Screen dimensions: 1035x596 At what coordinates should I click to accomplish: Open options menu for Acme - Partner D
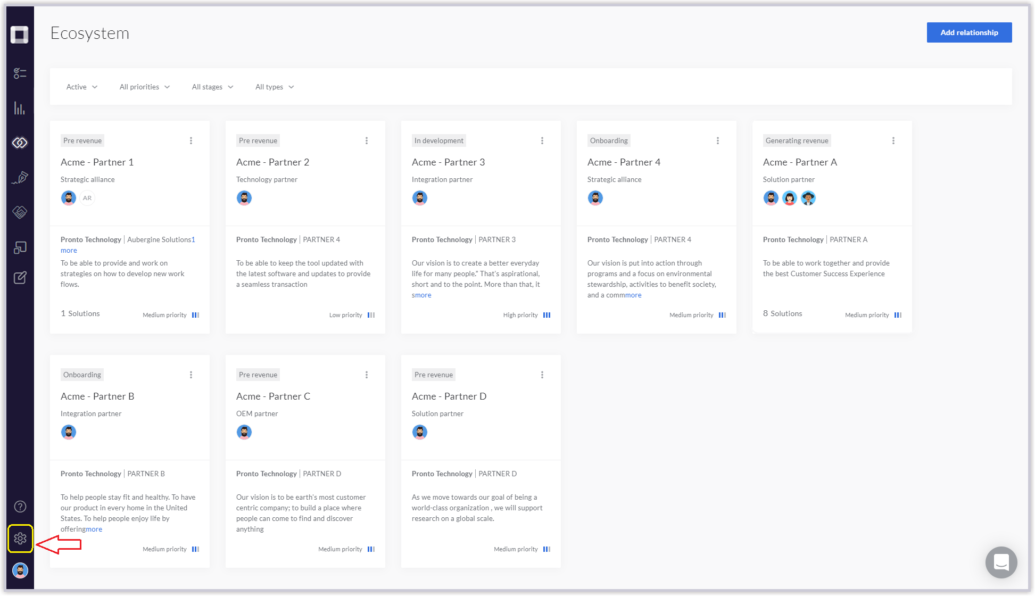pos(542,375)
